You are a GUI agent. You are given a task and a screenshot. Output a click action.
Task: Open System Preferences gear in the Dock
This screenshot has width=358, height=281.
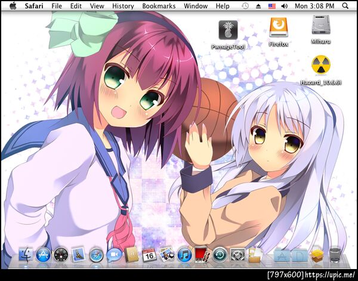coord(237,255)
